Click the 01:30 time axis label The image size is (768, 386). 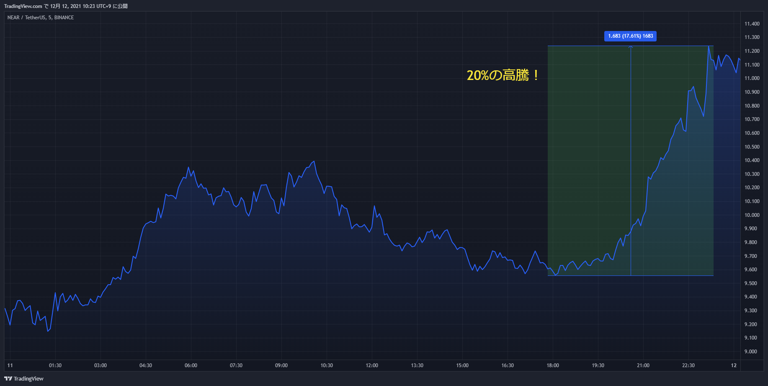[x=55, y=365]
